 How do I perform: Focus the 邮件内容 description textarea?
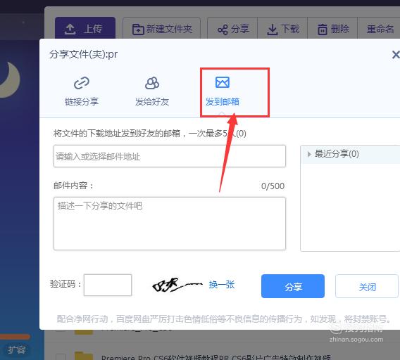[170, 224]
